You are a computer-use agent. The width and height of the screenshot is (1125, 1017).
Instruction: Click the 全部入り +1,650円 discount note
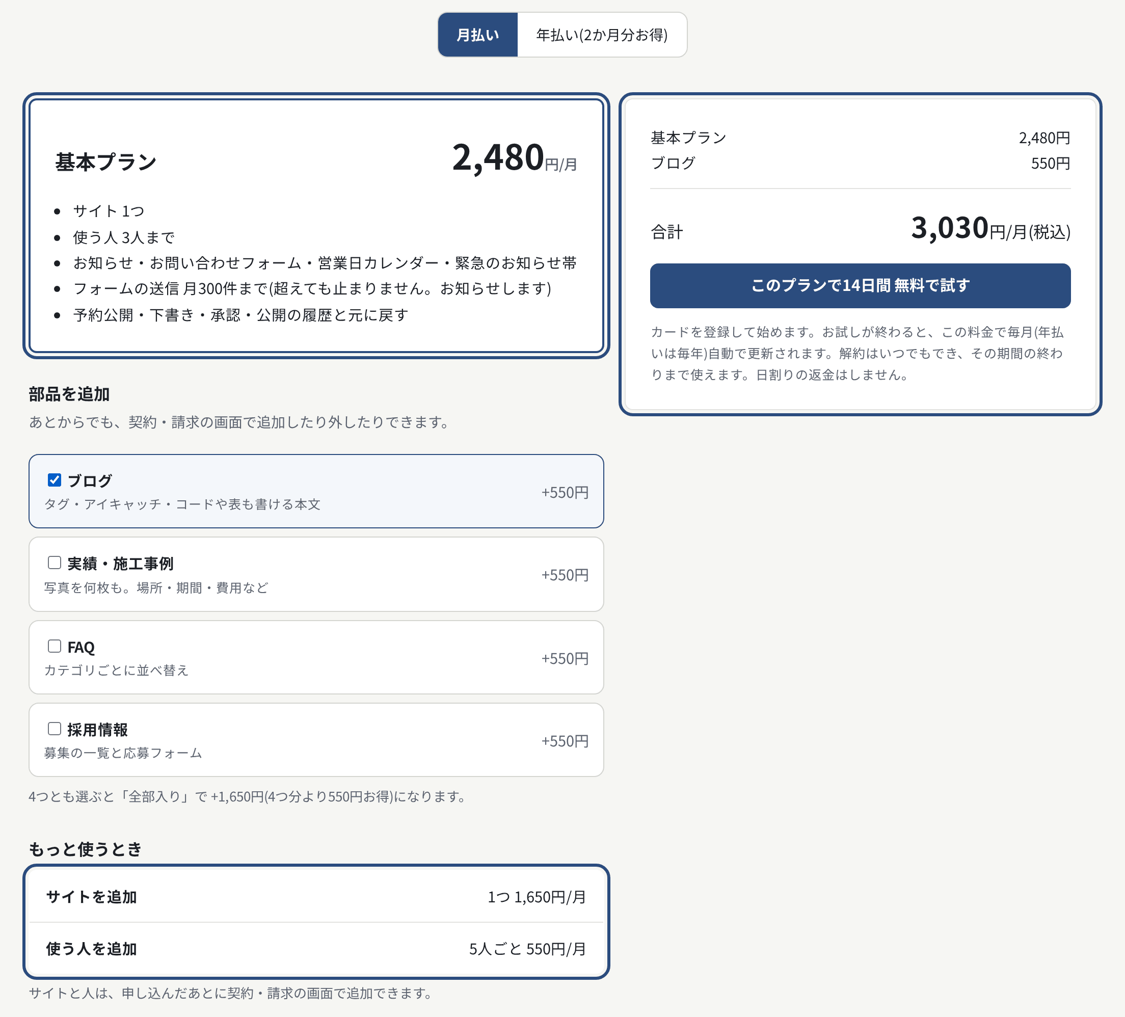pyautogui.click(x=248, y=796)
